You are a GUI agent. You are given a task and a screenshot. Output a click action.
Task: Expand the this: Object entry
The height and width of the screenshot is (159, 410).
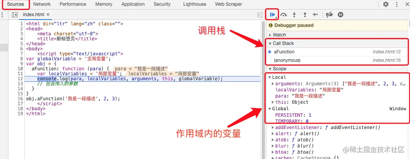pos(273,102)
